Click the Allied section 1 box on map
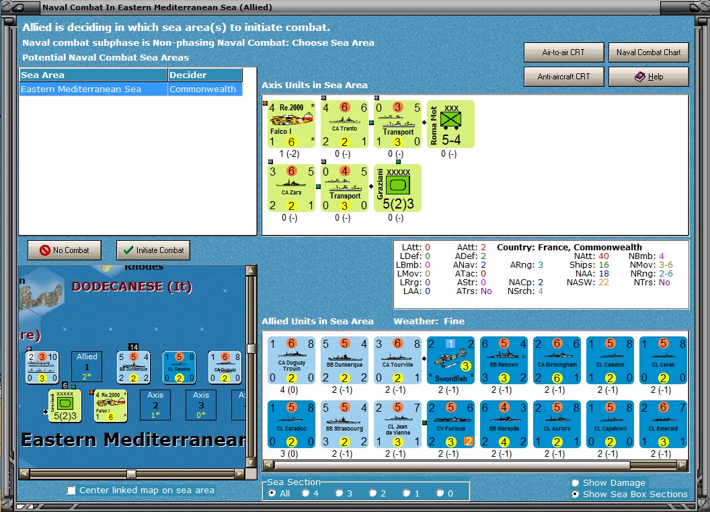This screenshot has height=512, width=710. [x=87, y=367]
